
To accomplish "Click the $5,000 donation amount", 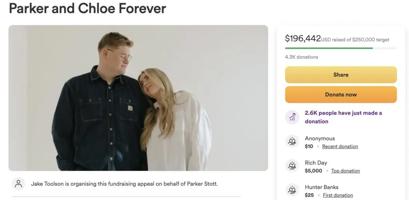I will 314,171.
